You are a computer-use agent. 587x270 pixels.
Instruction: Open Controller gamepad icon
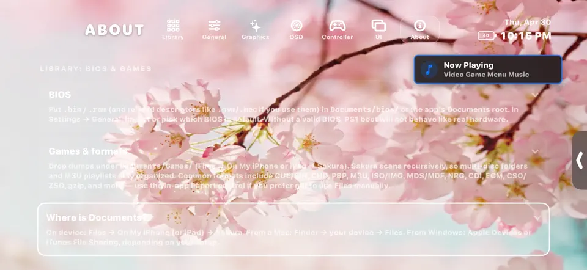(338, 26)
